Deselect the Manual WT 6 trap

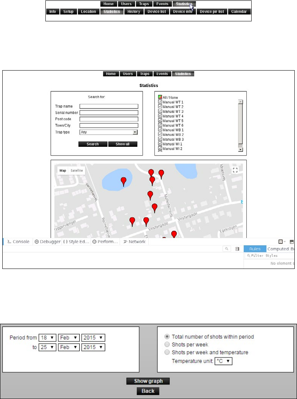[160, 125]
